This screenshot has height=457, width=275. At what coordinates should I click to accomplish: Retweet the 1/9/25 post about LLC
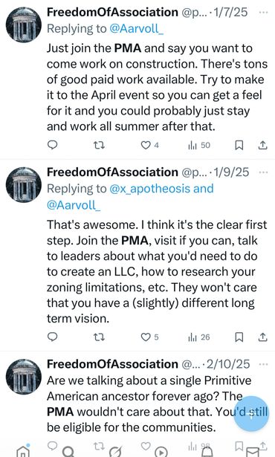99,337
